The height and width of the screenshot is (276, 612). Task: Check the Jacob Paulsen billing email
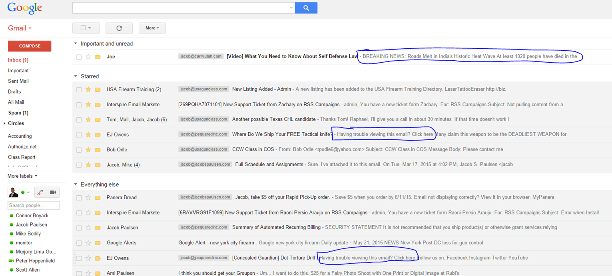(79, 228)
